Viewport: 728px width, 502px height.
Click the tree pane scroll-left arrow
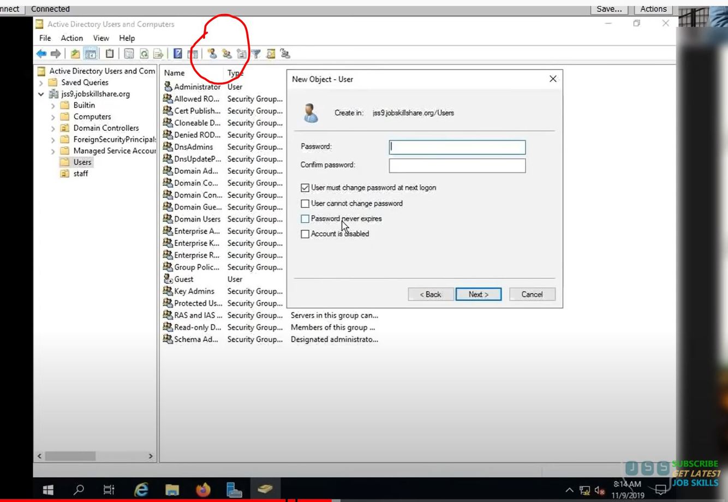click(39, 456)
